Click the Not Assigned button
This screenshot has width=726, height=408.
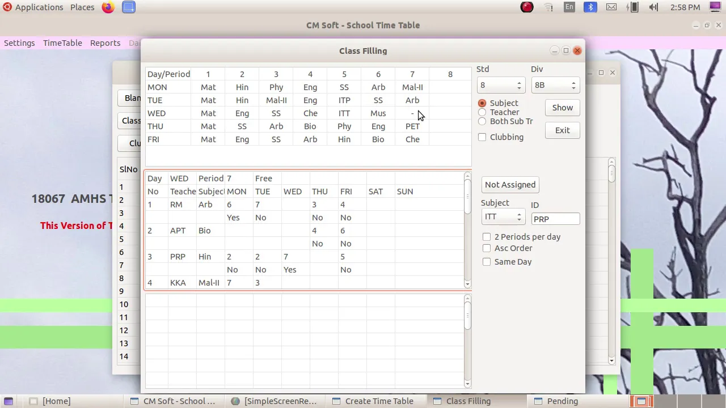tap(510, 185)
